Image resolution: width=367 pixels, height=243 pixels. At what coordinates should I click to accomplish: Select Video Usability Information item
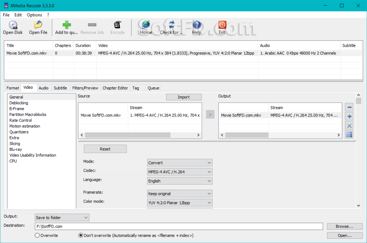[33, 155]
